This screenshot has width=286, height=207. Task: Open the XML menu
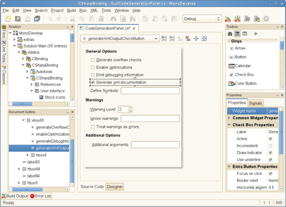(94, 10)
